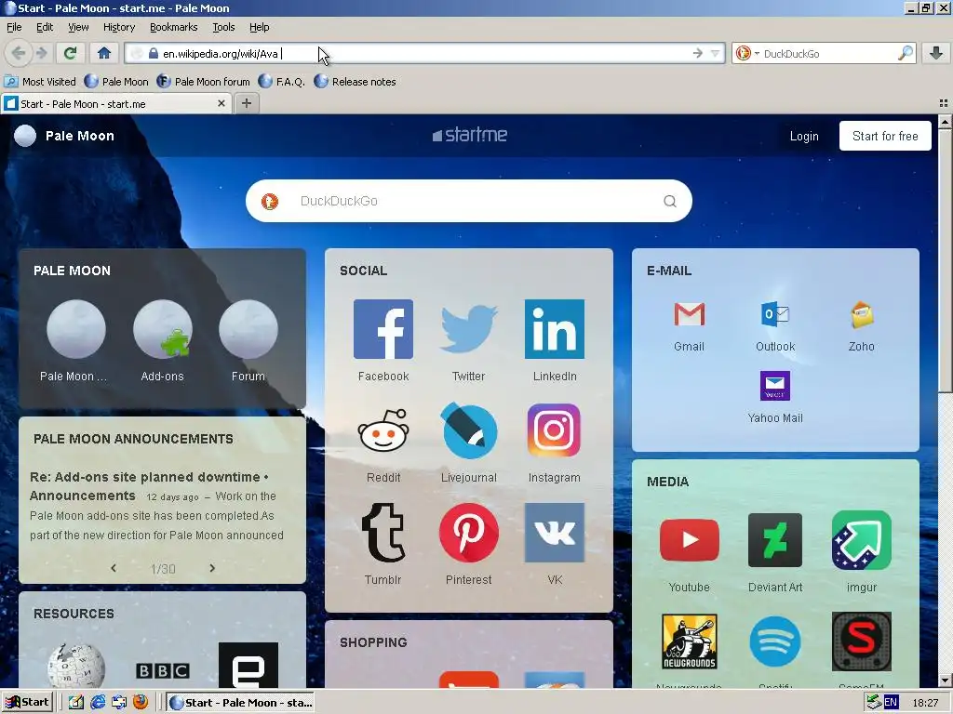953x714 pixels.
Task: Open the BBC logo in Resources
Action: coord(162,670)
